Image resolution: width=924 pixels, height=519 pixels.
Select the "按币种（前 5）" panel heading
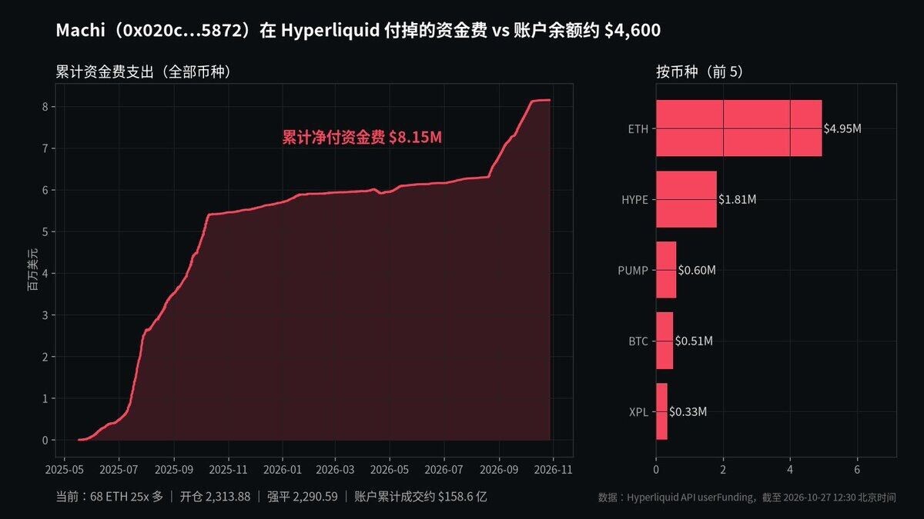pos(700,72)
